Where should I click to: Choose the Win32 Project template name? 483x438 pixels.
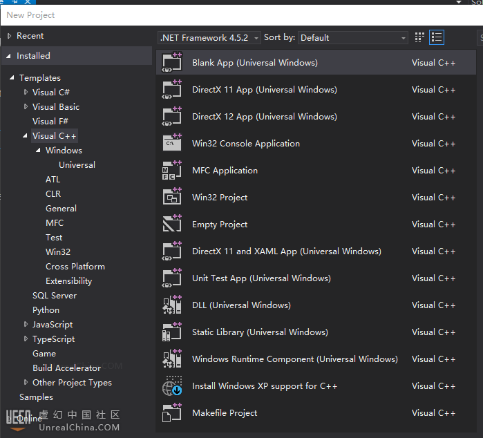coord(220,198)
